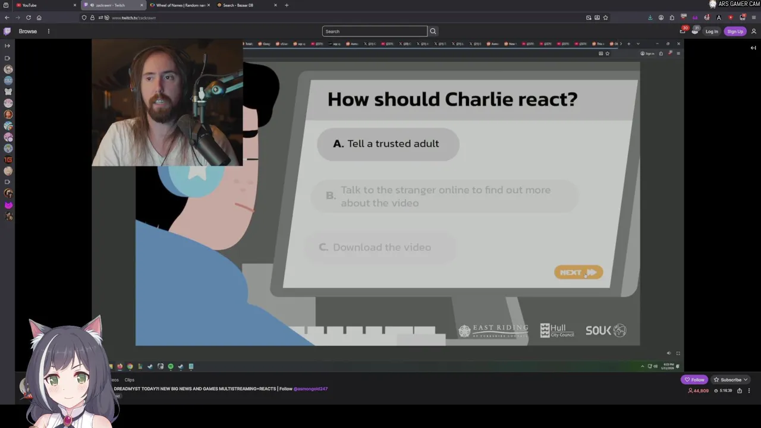Viewport: 761px width, 428px height.
Task: Expand inner browser tab list chevron
Action: click(638, 43)
